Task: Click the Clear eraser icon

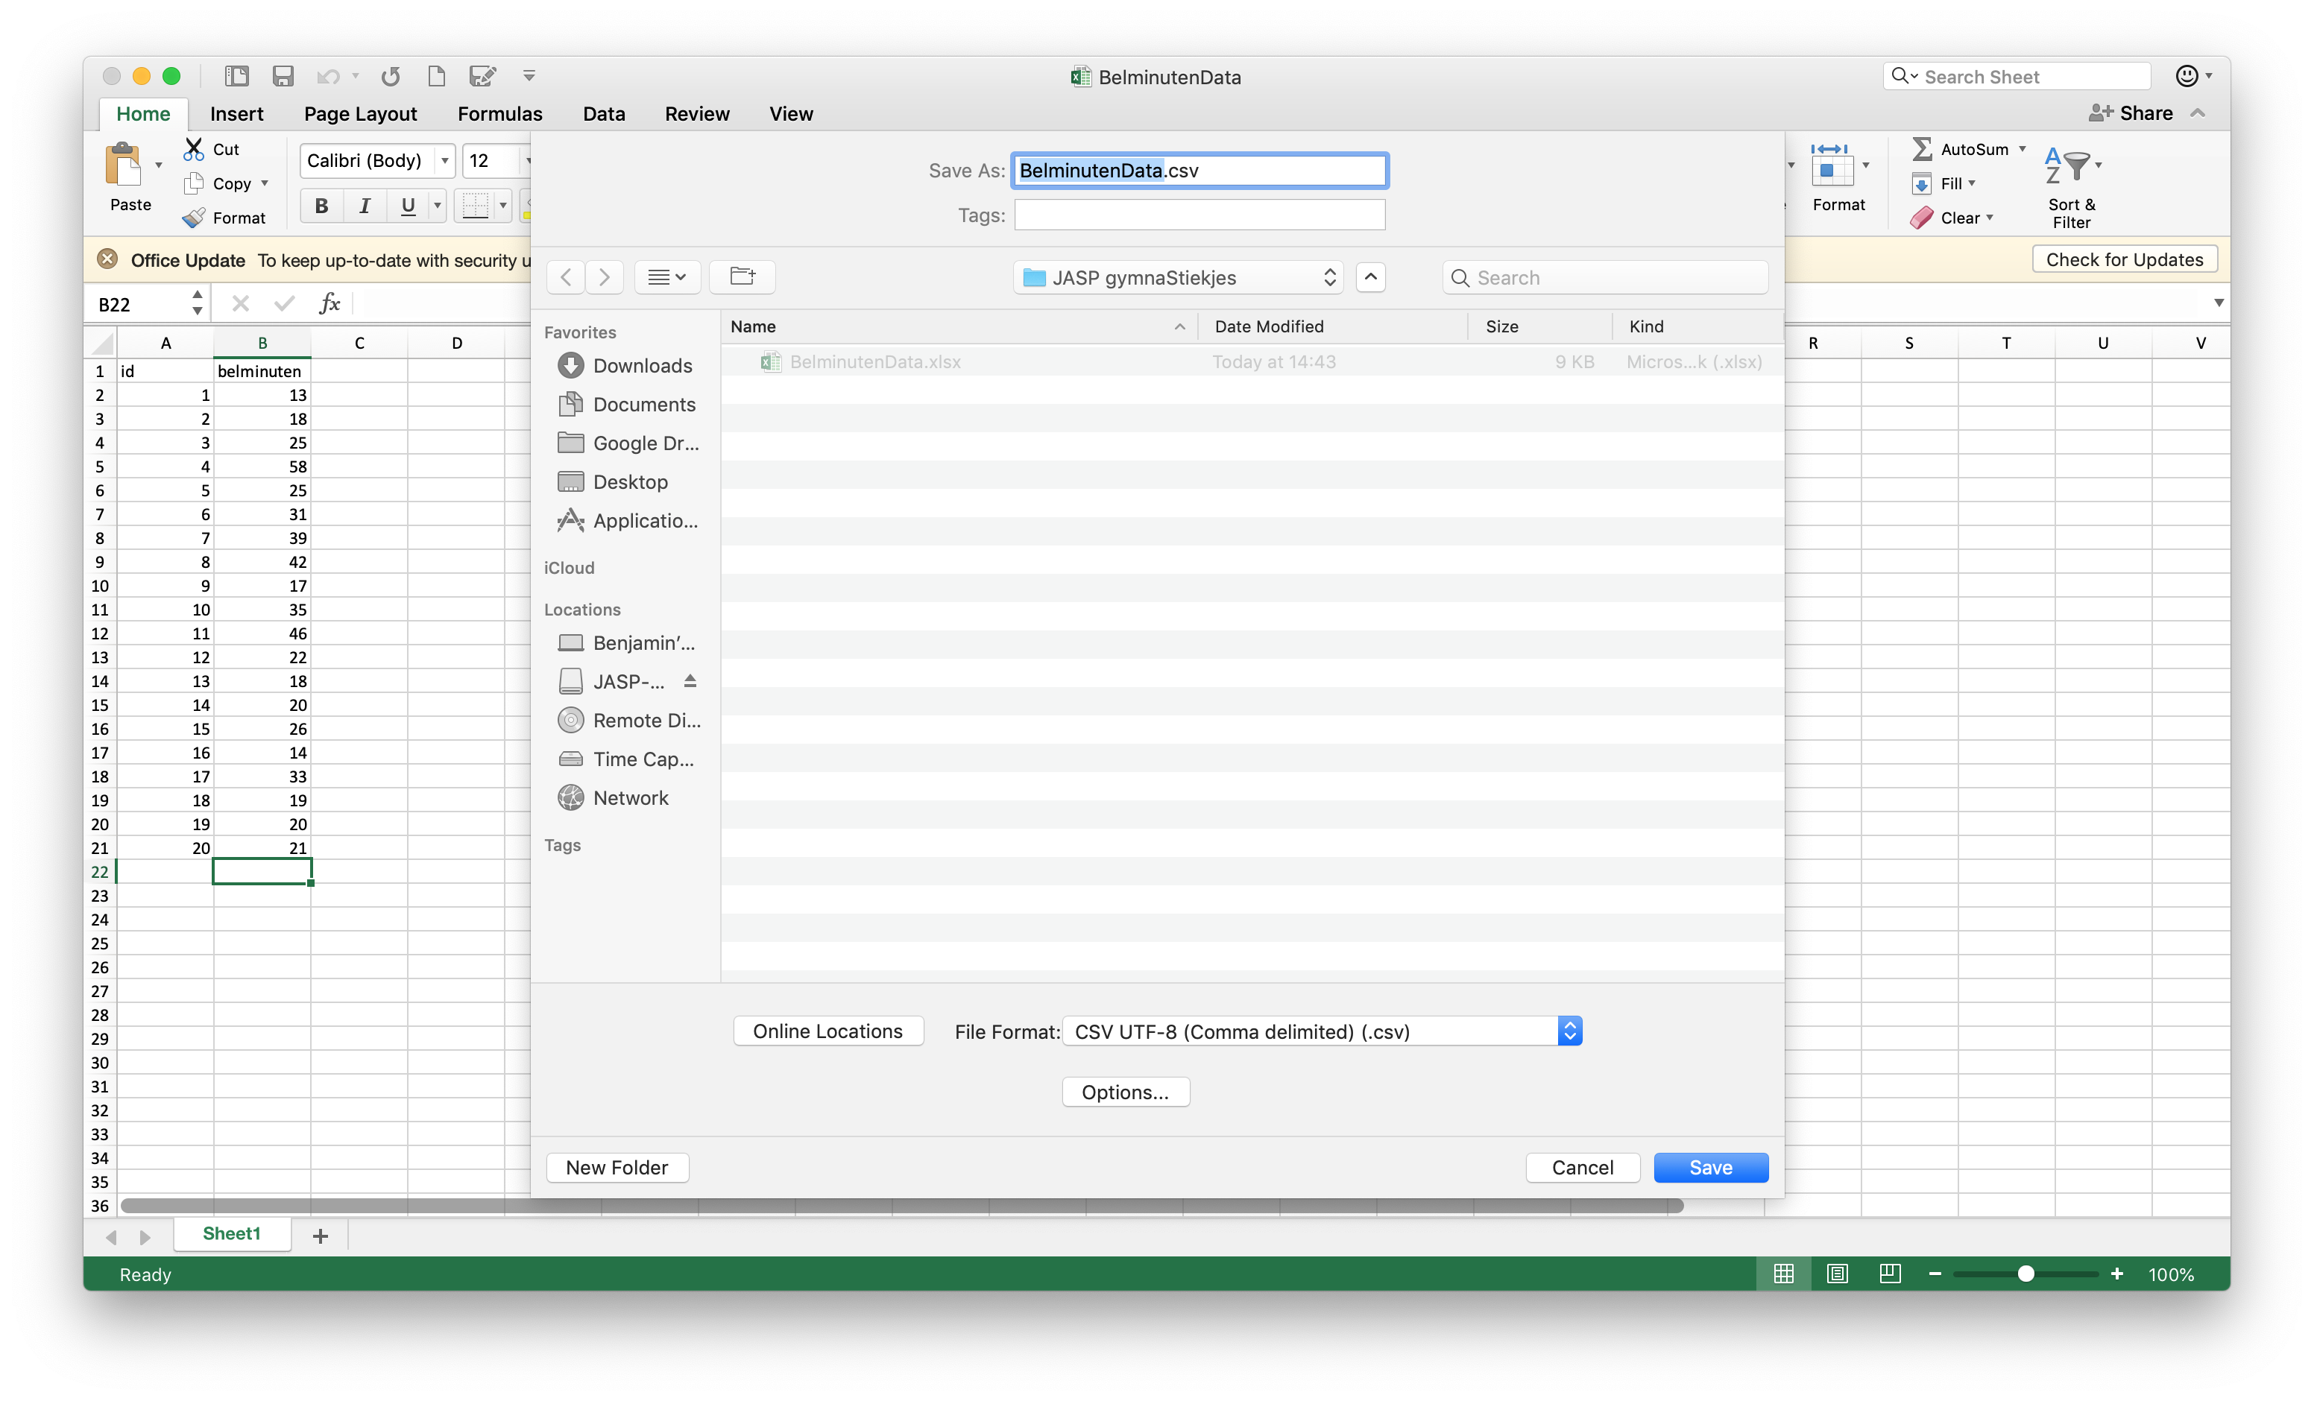Action: click(x=1921, y=218)
